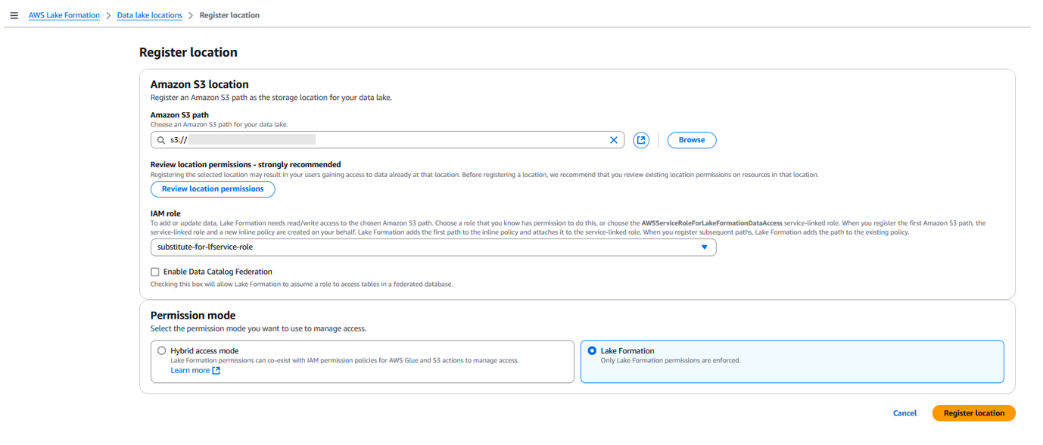Select Hybrid access mode radio button
The height and width of the screenshot is (445, 1043).
(162, 351)
